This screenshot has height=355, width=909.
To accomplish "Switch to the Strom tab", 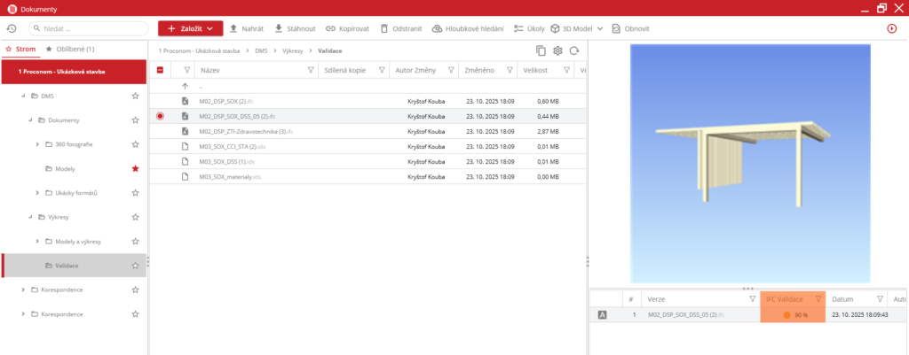I will point(21,50).
